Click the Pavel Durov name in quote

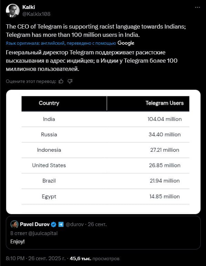pyautogui.click(x=35, y=224)
